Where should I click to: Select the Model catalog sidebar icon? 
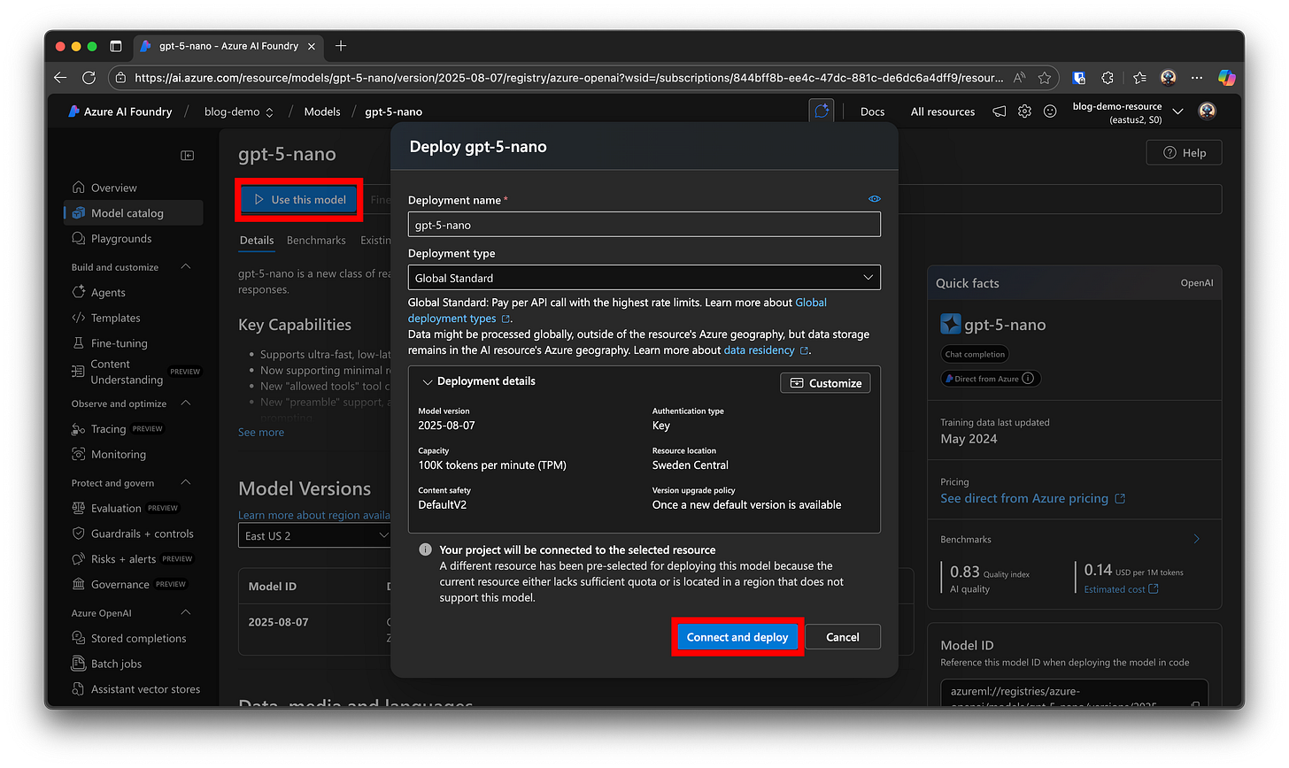click(78, 213)
